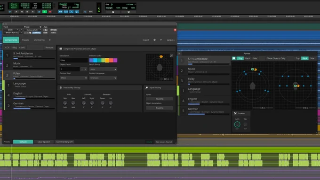Open the MPEG-H Authoring plugin selector dropdown
Viewport: 320px width, 180px height.
coord(13,32)
